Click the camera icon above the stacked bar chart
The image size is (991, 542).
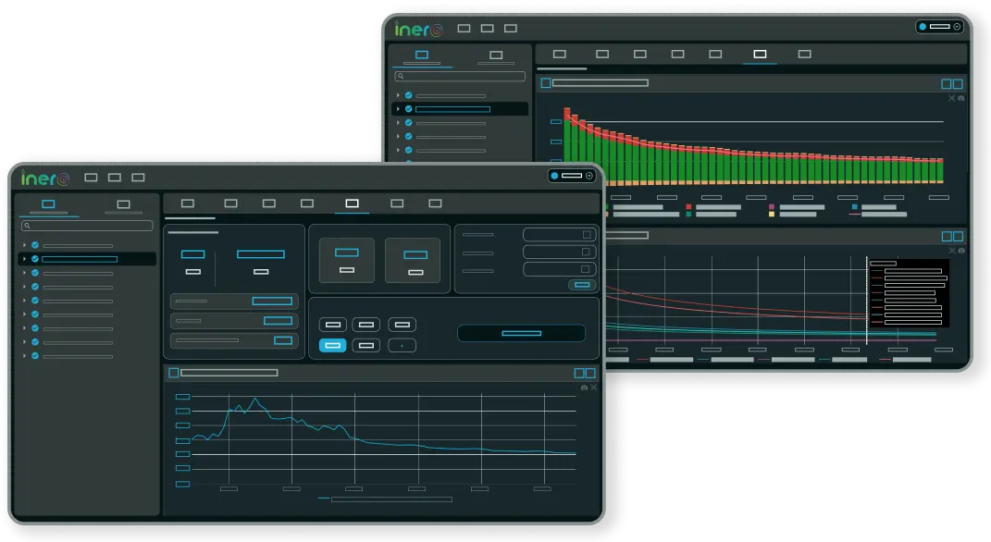[x=961, y=97]
